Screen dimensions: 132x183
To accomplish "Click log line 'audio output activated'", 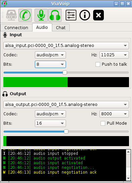I will 44,158.
